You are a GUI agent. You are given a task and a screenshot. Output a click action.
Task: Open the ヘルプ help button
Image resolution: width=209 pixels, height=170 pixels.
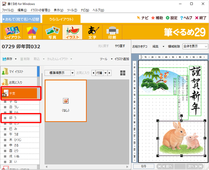coord(186,18)
